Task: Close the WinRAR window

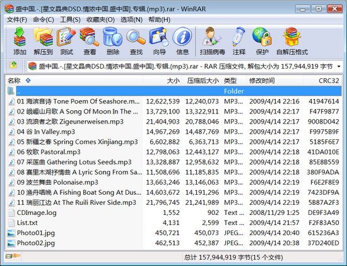Action: pyautogui.click(x=334, y=9)
